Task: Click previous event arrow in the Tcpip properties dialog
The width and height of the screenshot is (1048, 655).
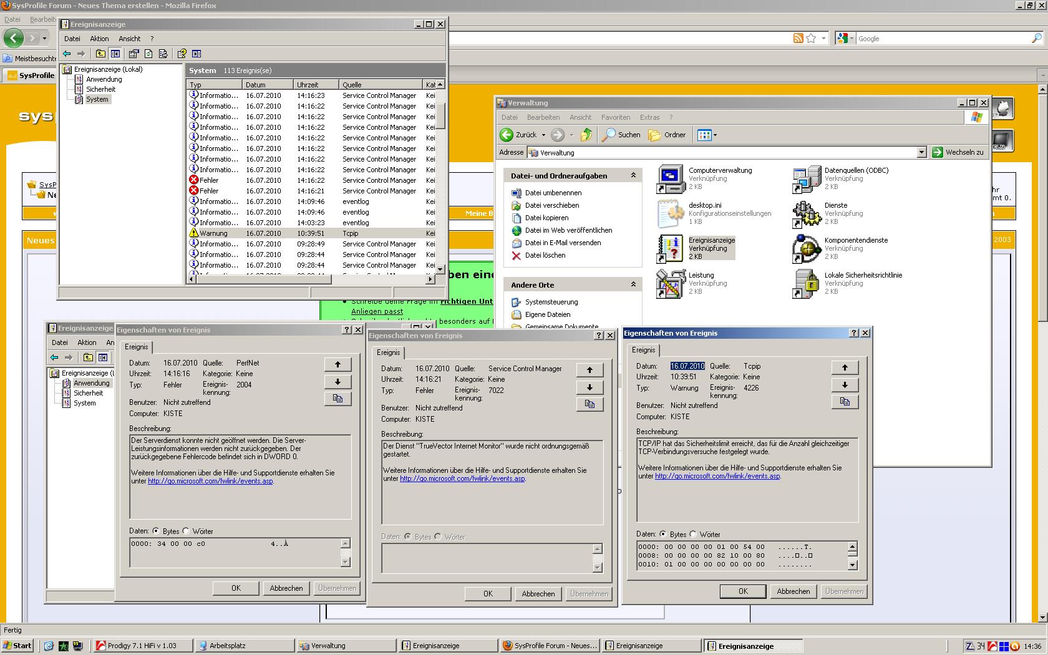Action: point(845,367)
